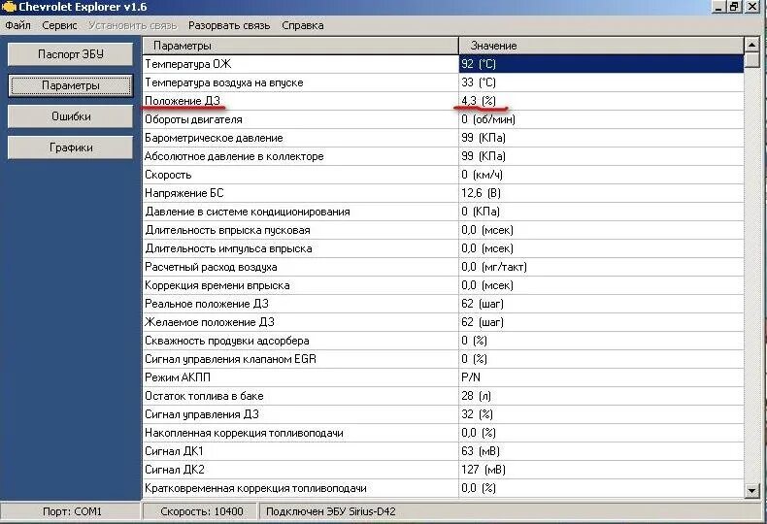The width and height of the screenshot is (767, 524).
Task: Select Расчетный расход воздуха row
Action: tap(443, 267)
